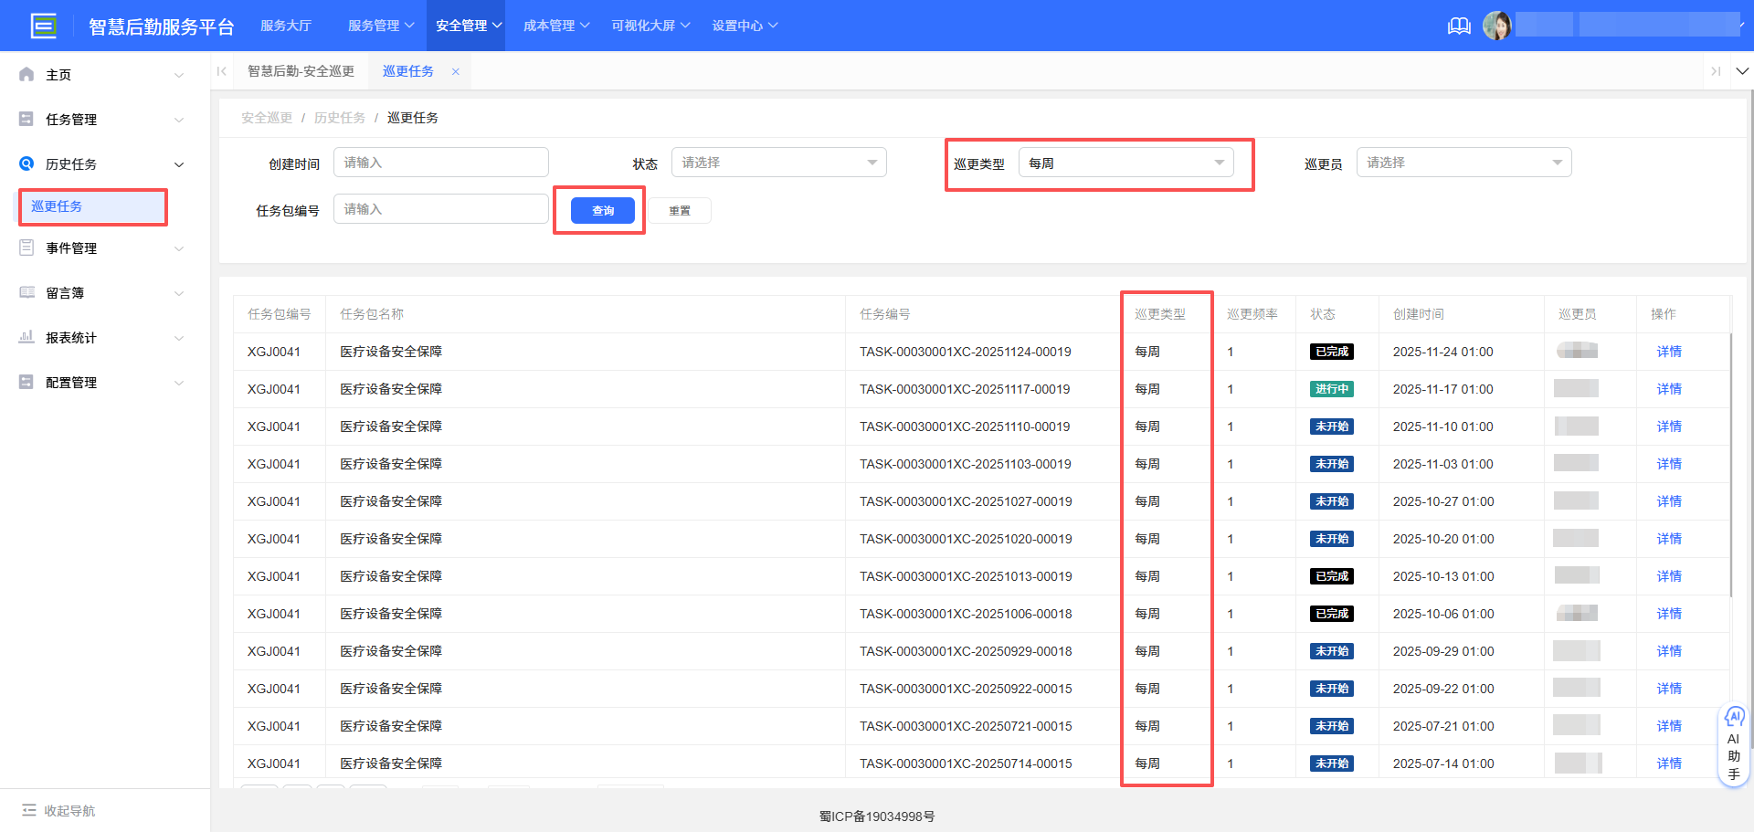1754x832 pixels.
Task: Open the 服务大厅 menu item
Action: 286,26
